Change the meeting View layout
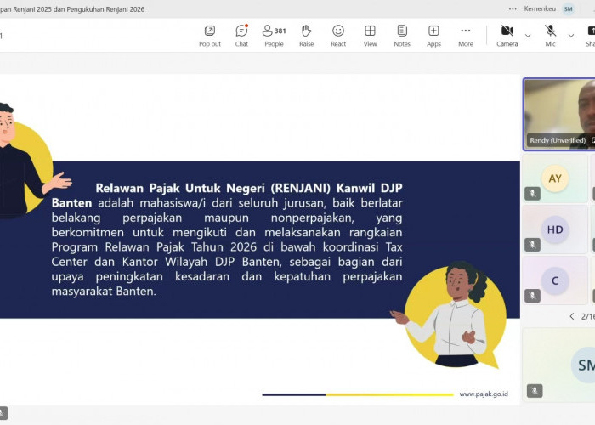This screenshot has height=425, width=595. tap(370, 36)
